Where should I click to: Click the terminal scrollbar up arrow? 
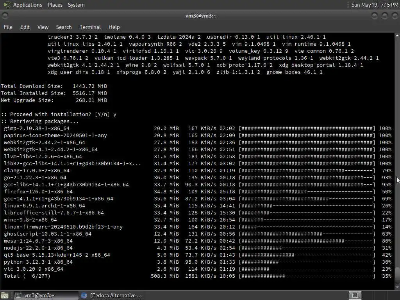[x=397, y=36]
